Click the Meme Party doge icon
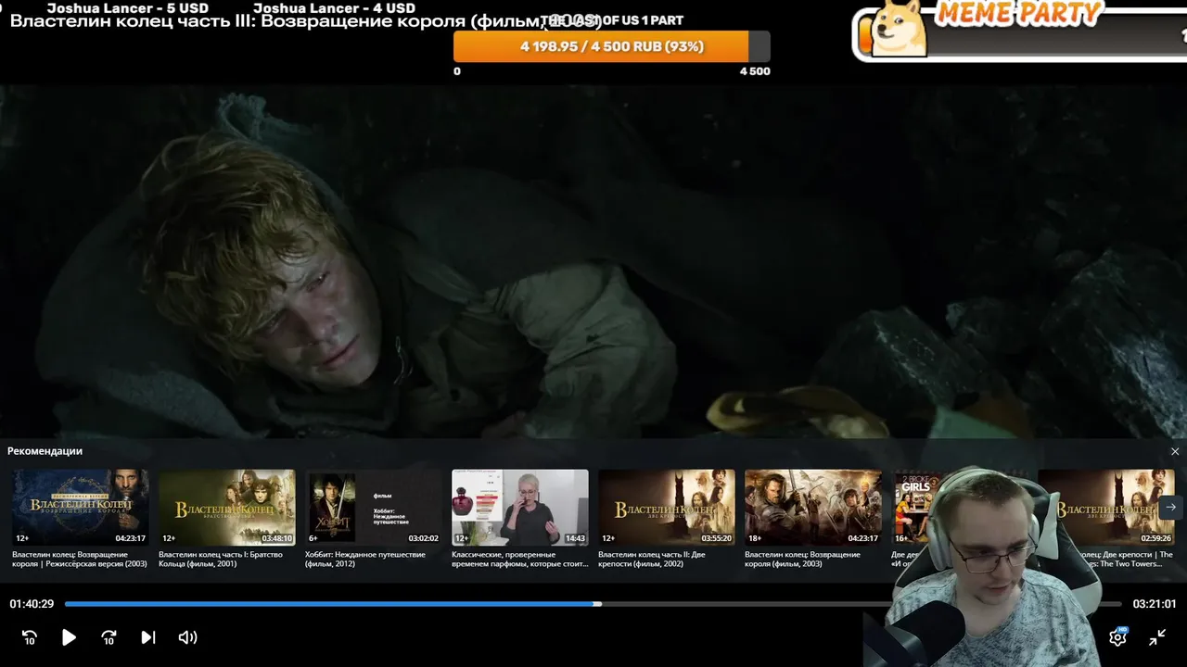The height and width of the screenshot is (667, 1187). click(900, 28)
